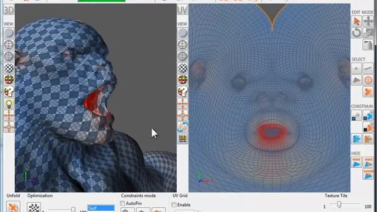The height and width of the screenshot is (212, 377).
Task: Run Unfold with the orange Unfold button
Action: (13, 207)
